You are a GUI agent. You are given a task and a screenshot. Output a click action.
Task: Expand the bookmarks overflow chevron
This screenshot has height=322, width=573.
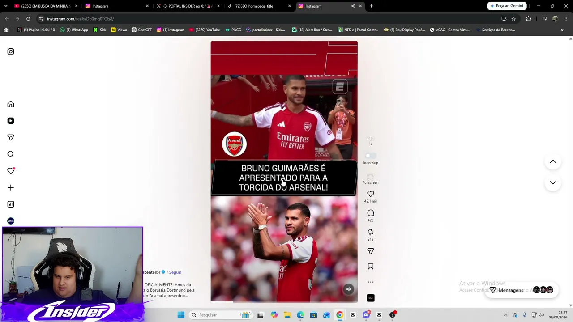pyautogui.click(x=562, y=30)
